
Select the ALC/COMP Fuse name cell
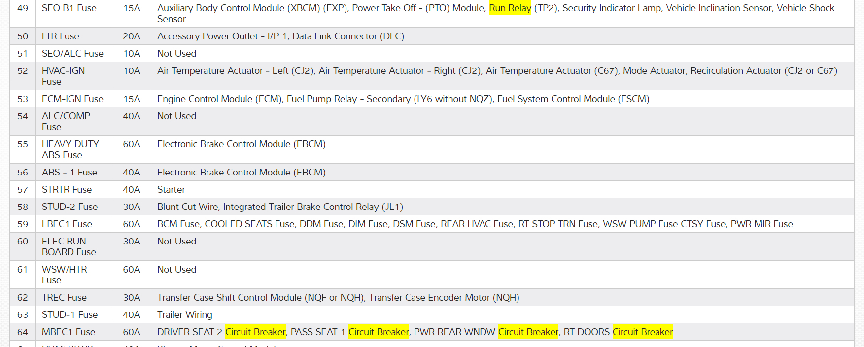[x=66, y=121]
